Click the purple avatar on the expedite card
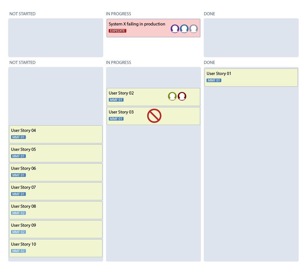This screenshot has height=272, width=306. click(x=175, y=29)
